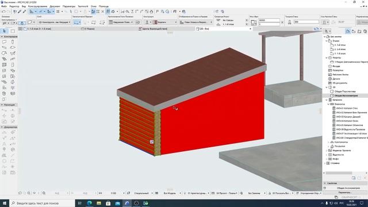Open the '2. 2-й этаж' story in the navigator
Viewport: 368px width, 207px height.
340,49
